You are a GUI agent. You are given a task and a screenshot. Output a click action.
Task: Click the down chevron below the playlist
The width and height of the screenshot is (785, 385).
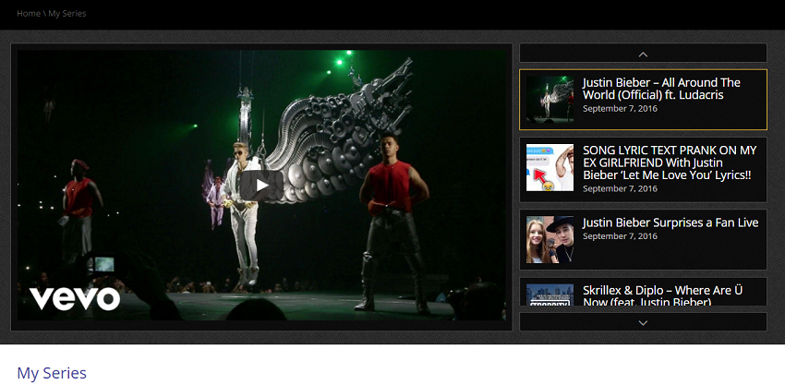click(x=643, y=322)
